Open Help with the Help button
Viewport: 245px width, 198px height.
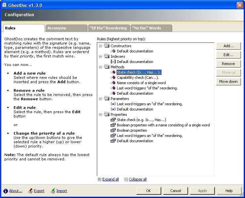[x=229, y=191]
